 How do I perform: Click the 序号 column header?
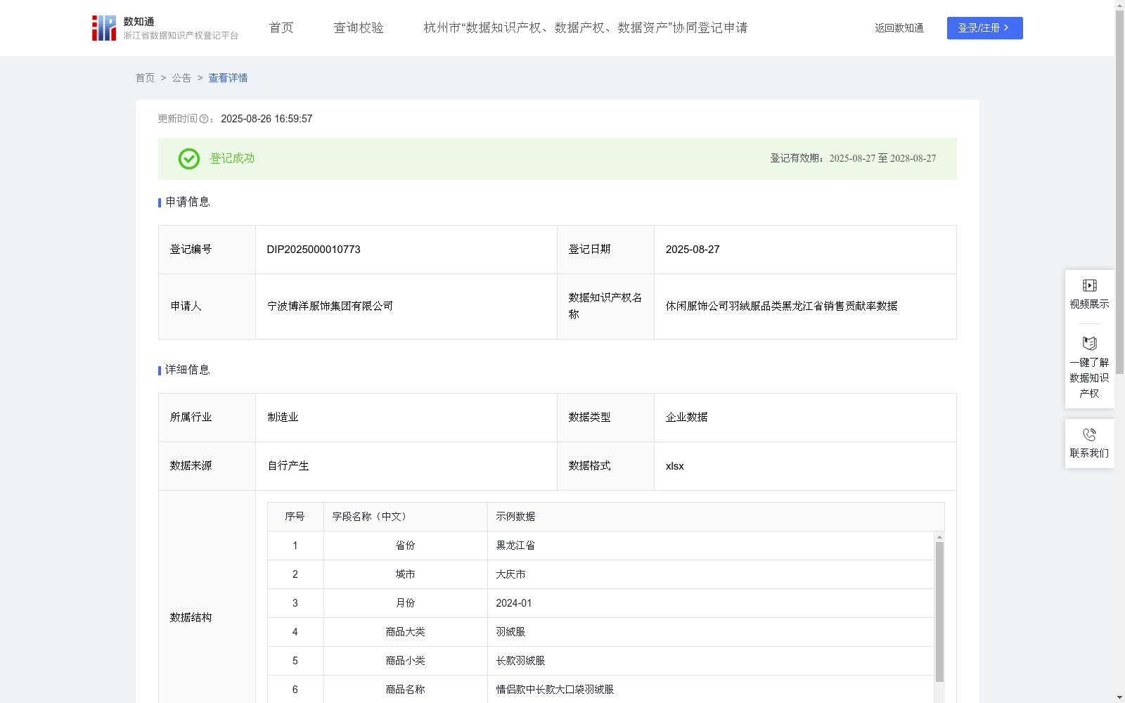pos(295,517)
